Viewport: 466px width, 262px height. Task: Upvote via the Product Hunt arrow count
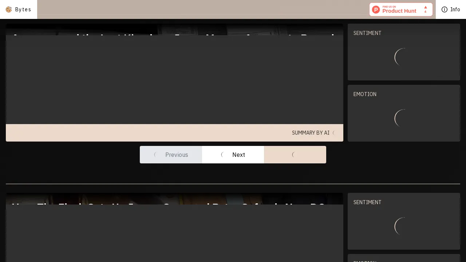coord(425,9)
